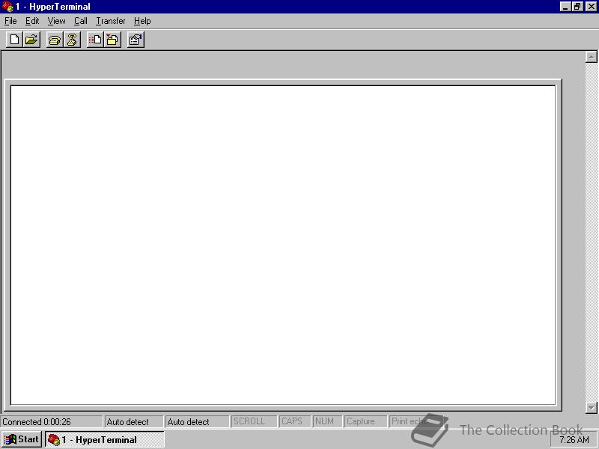Open the Call menu
Image resolution: width=599 pixels, height=449 pixels.
click(81, 21)
